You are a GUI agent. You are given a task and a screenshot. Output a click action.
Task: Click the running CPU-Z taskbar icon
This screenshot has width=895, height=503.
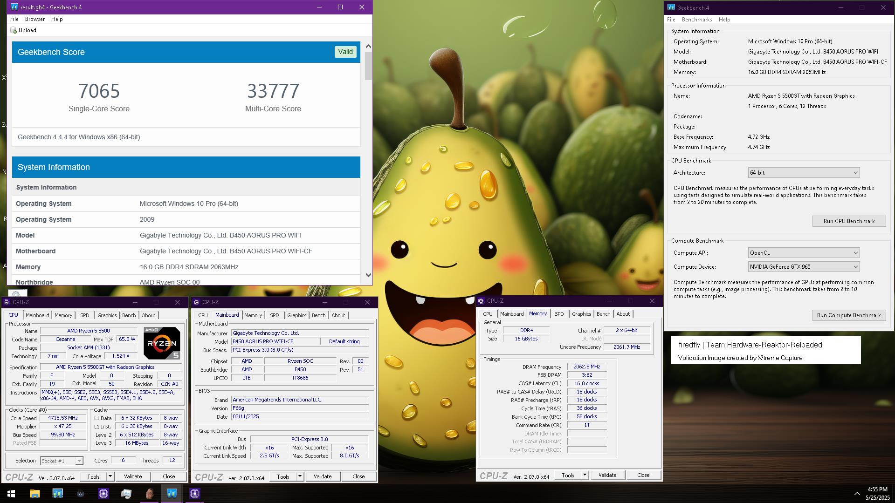coord(195,493)
